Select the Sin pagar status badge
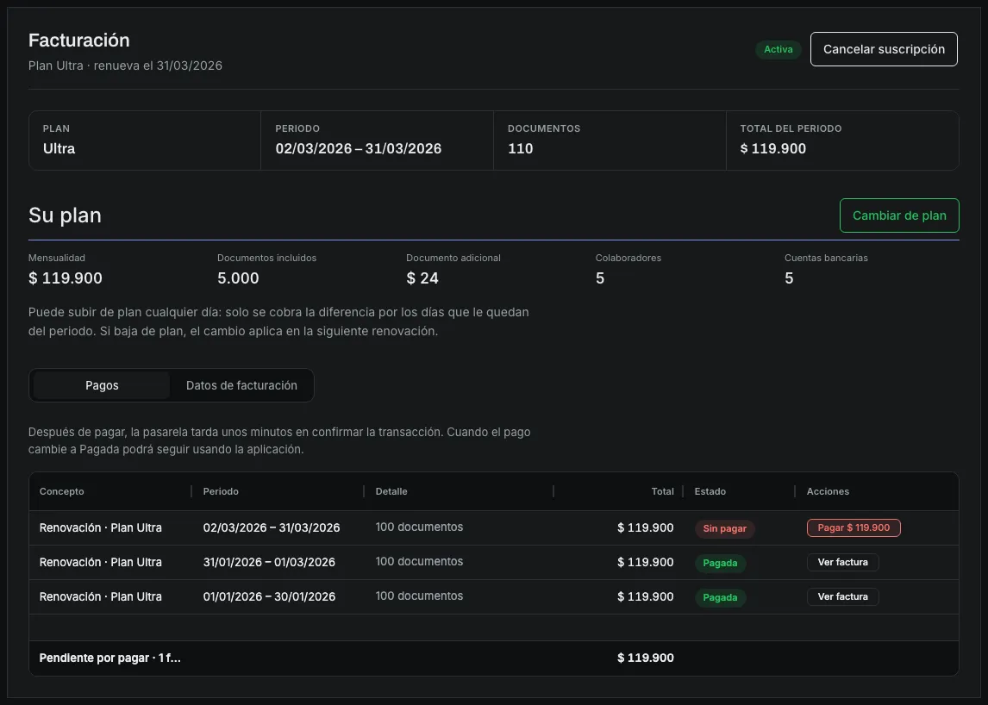 click(724, 528)
